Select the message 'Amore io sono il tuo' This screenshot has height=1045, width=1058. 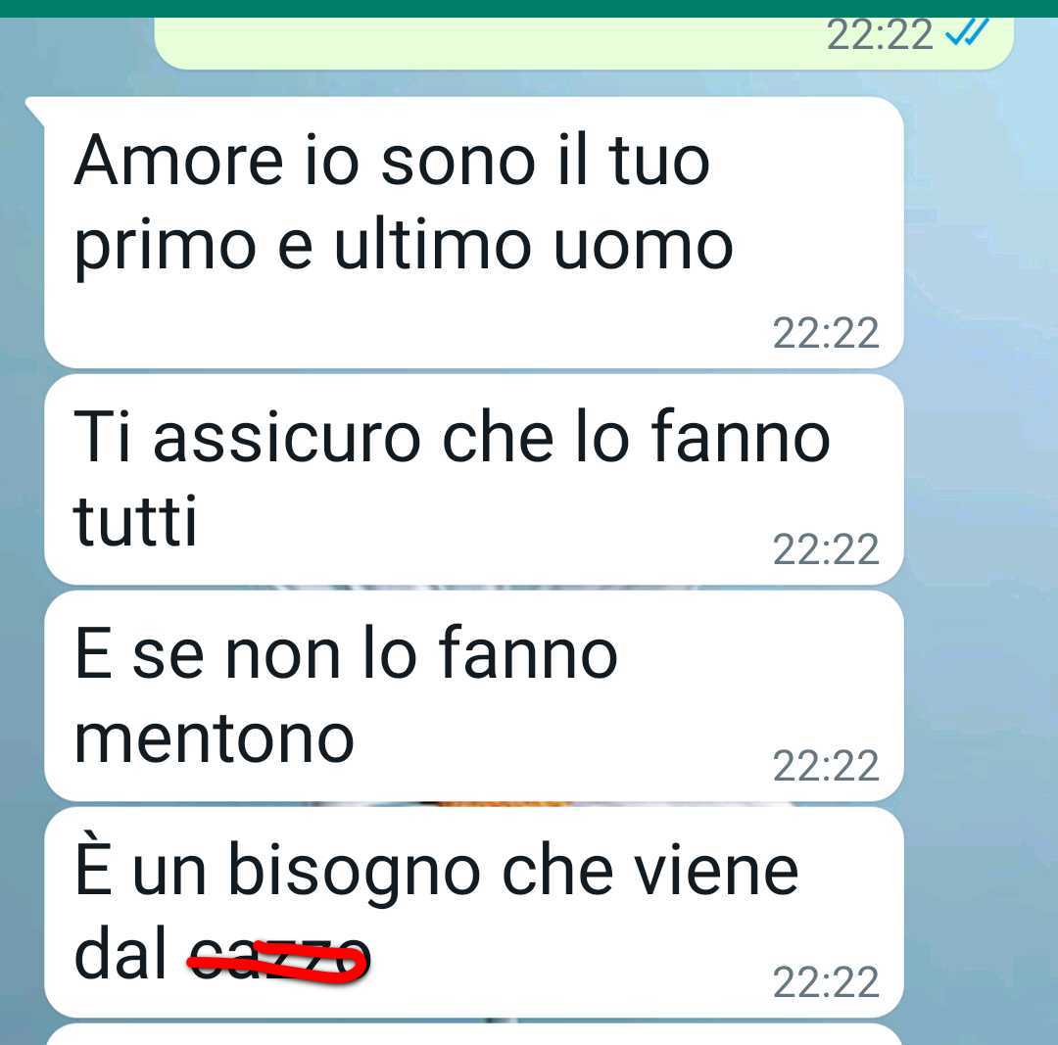tap(474, 232)
